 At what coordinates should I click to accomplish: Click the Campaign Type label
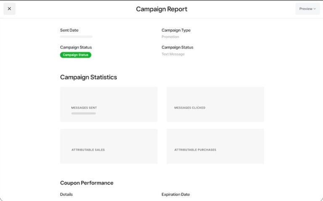point(176,30)
